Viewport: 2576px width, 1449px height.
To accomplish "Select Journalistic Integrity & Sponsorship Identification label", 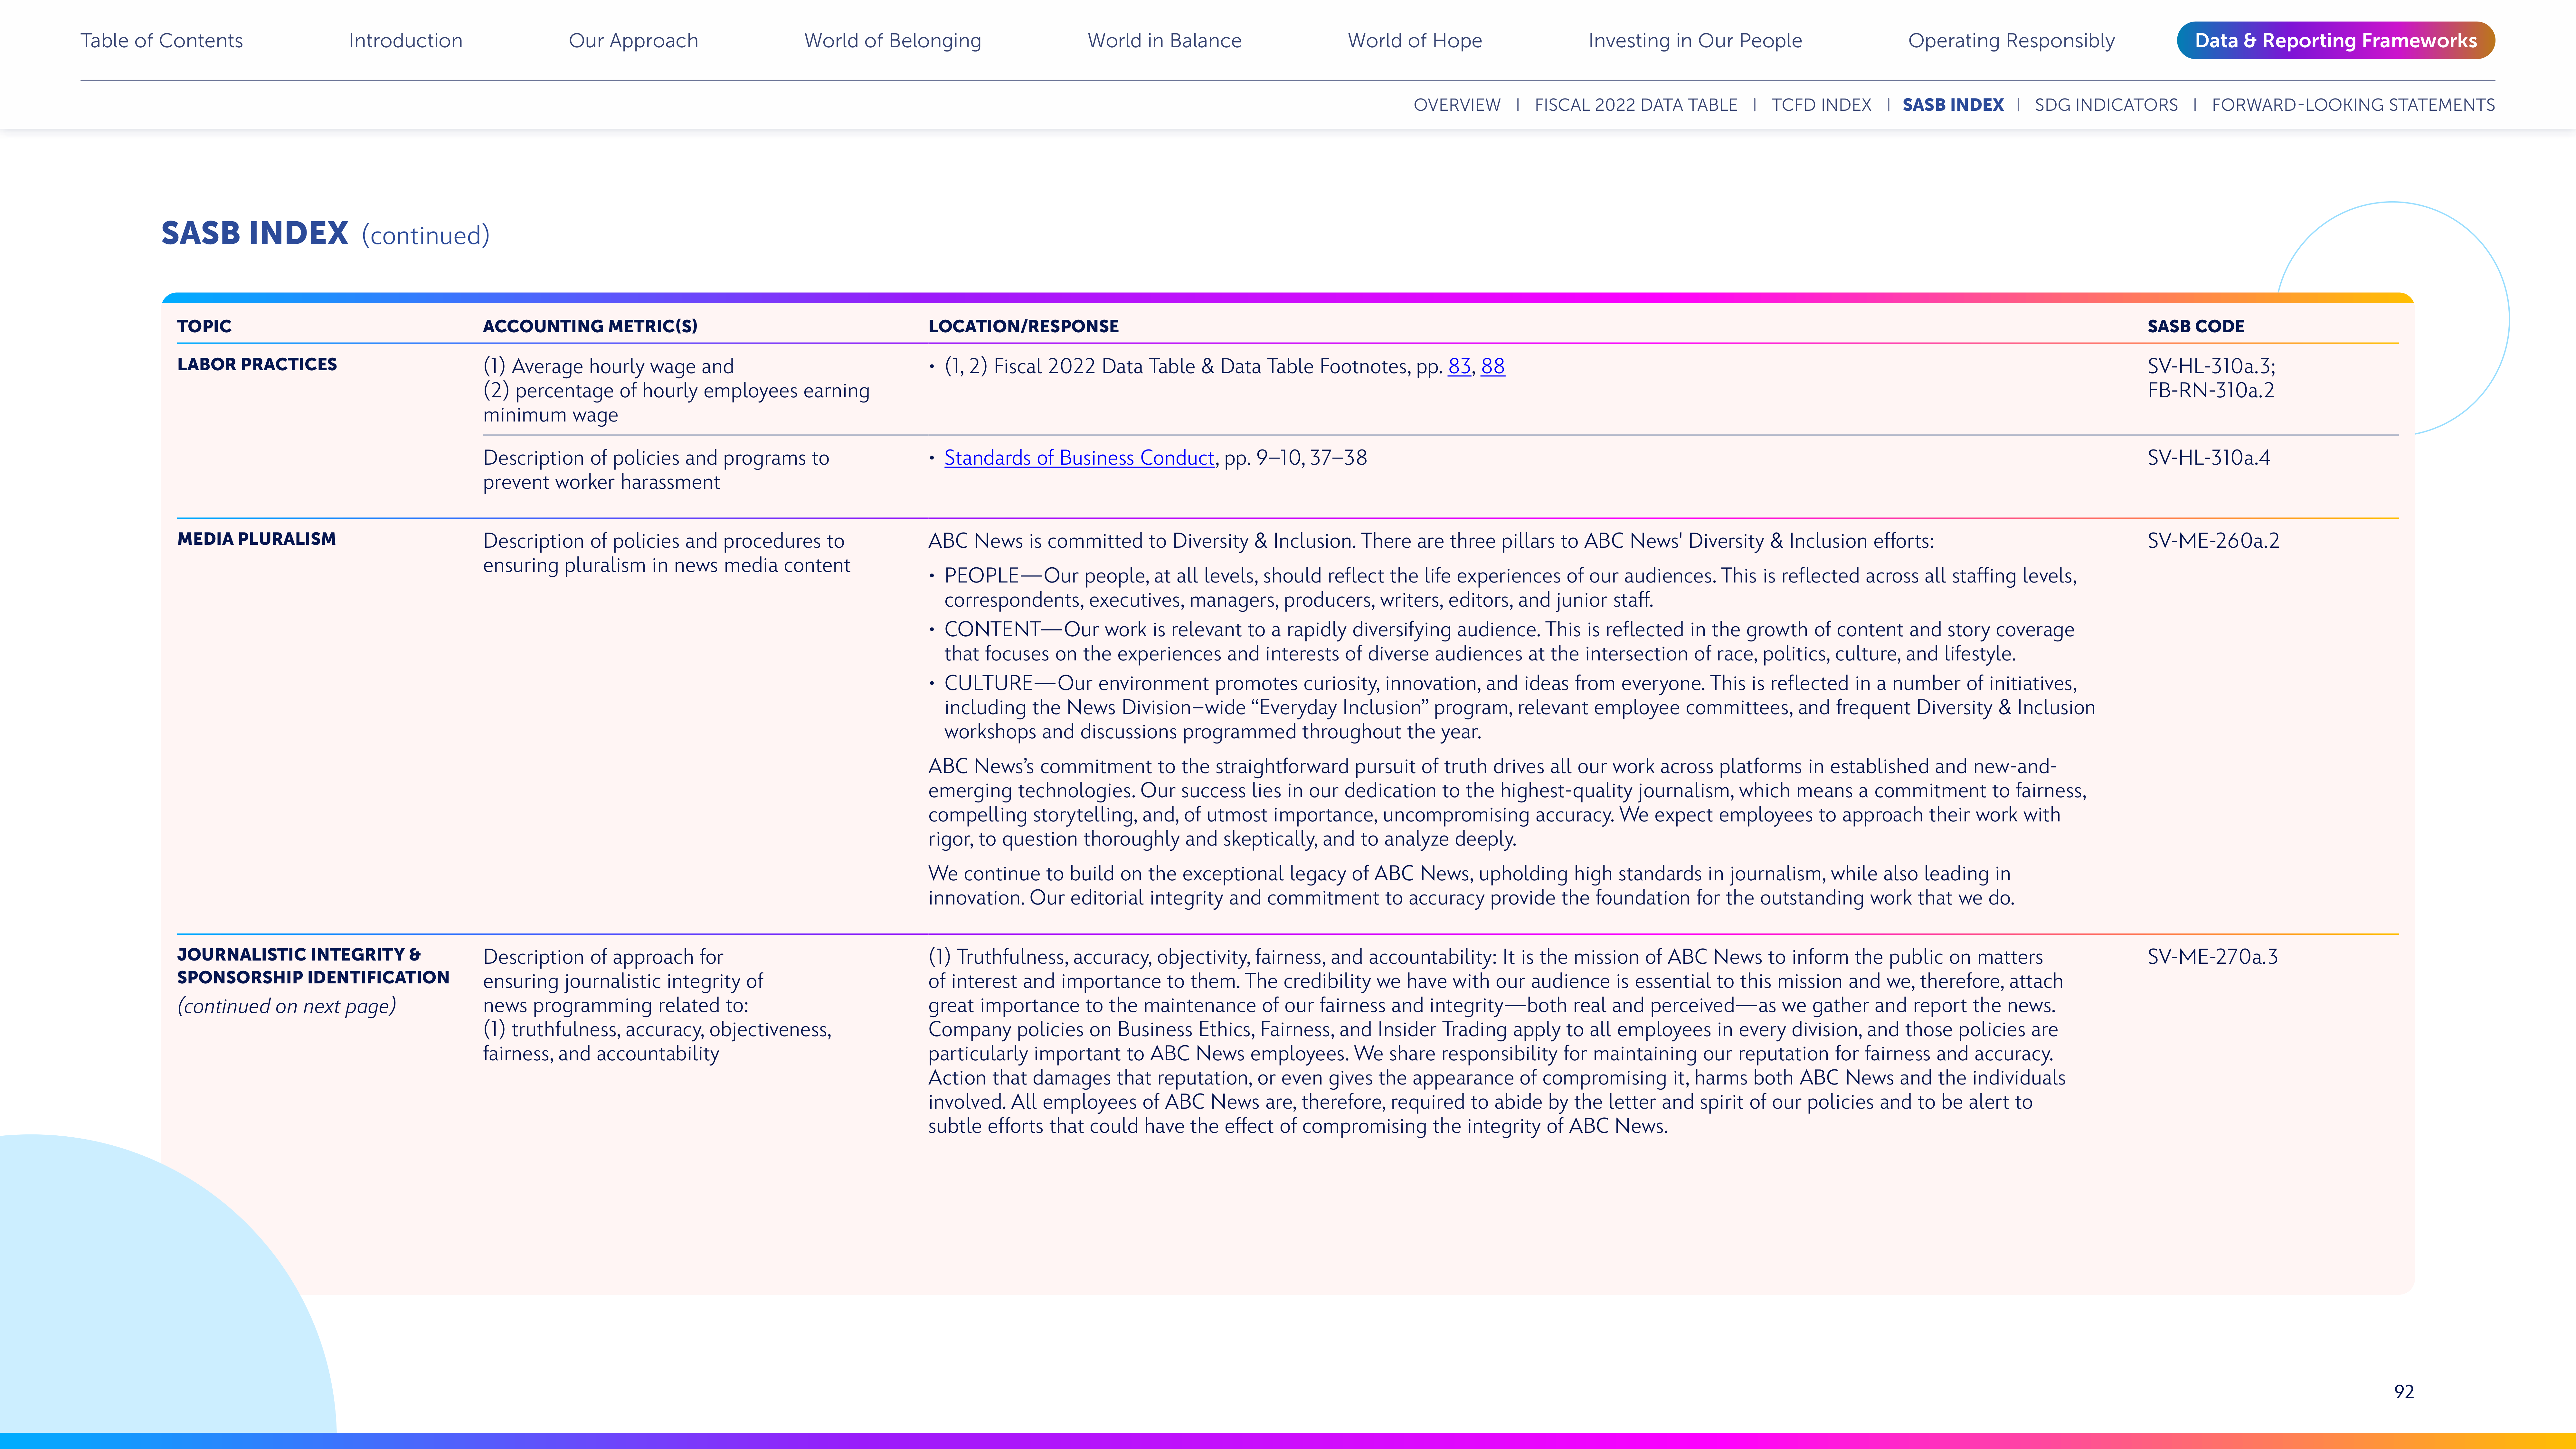I will [313, 966].
